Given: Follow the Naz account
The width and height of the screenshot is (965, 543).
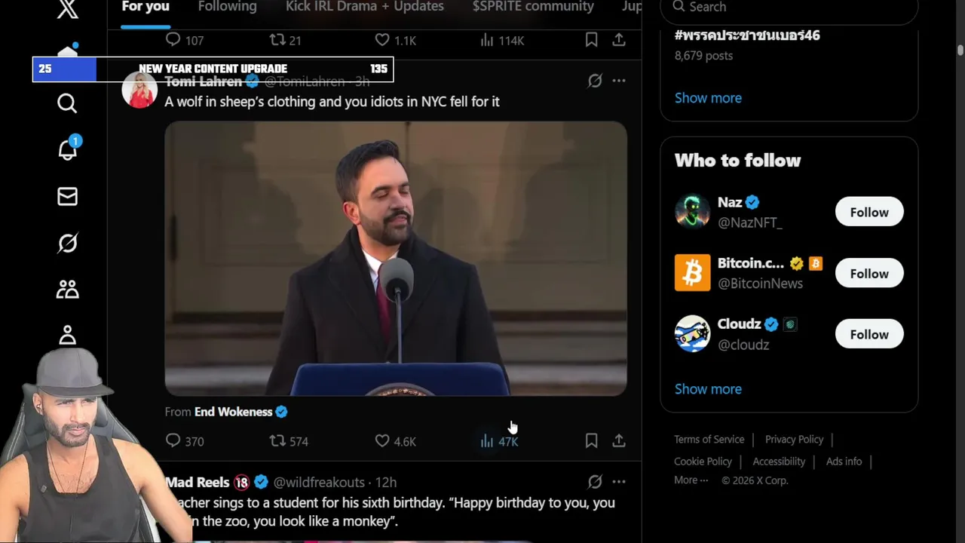Looking at the screenshot, I should (868, 212).
